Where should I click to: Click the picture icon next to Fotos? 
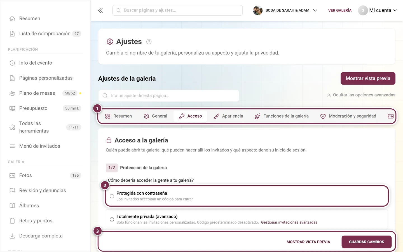12,176
